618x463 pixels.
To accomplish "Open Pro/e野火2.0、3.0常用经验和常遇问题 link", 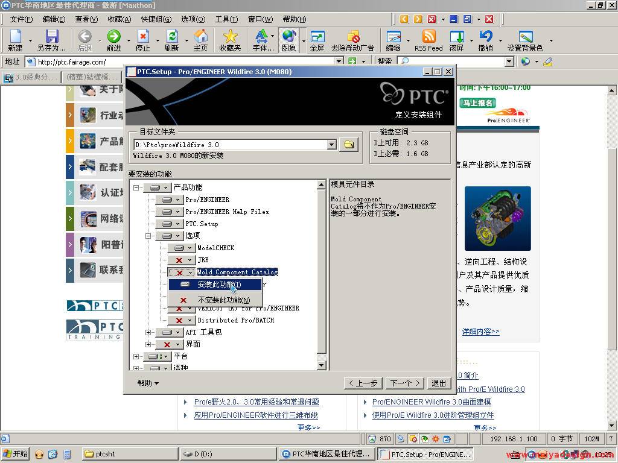I will coord(256,402).
